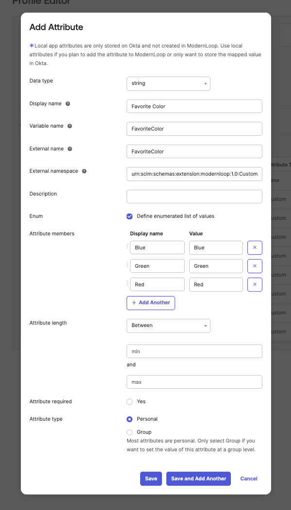Click Save and Add Another
The width and height of the screenshot is (291, 510).
pos(199,479)
